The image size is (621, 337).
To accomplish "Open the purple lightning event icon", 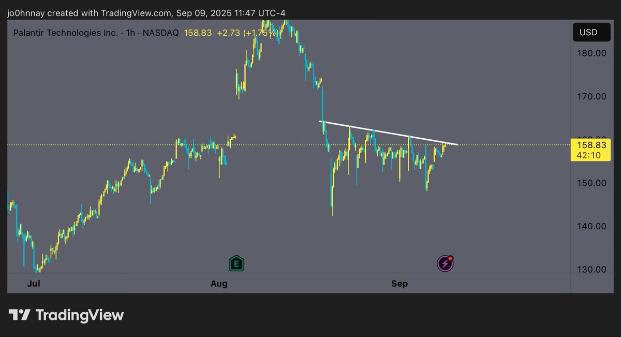I will (446, 263).
